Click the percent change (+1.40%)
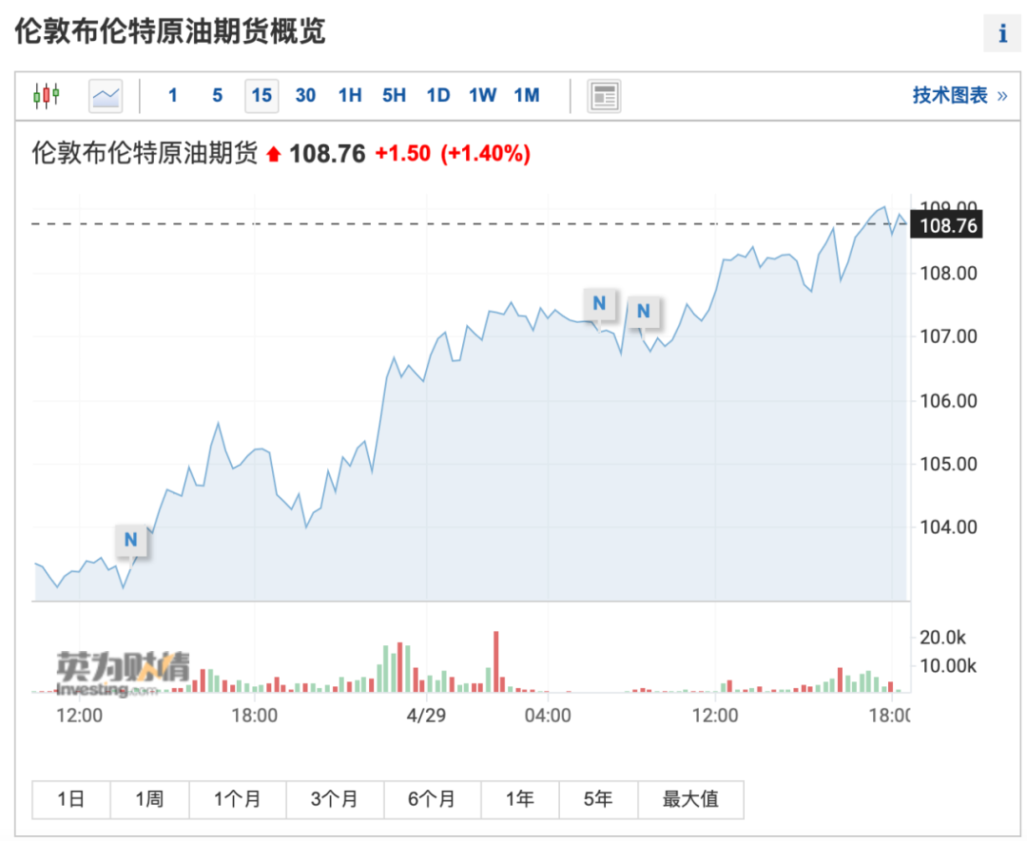This screenshot has width=1027, height=841. (x=485, y=154)
